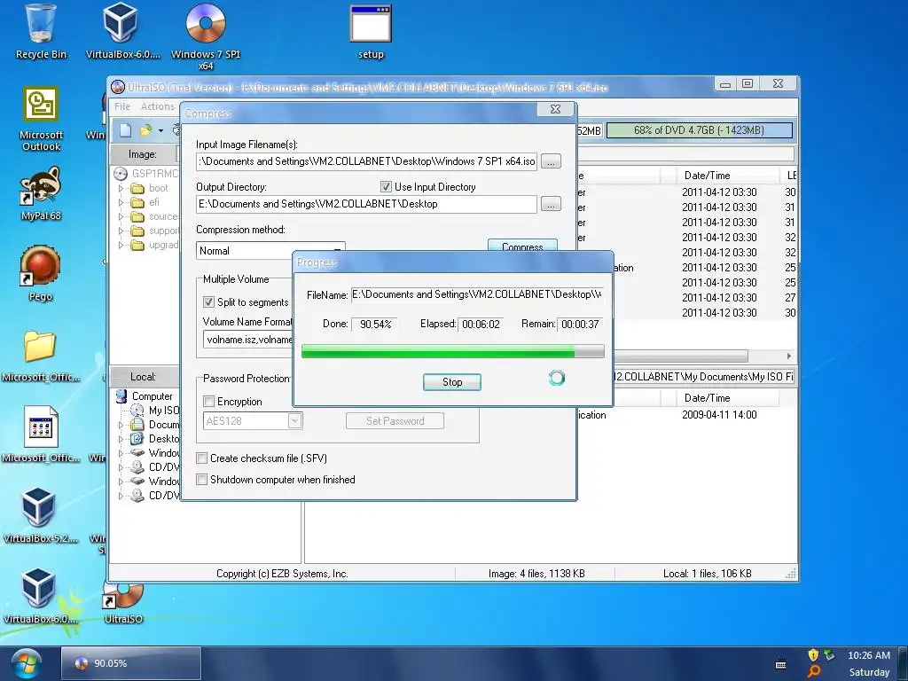Expand the sources folder node
This screenshot has height=681, width=908.
click(121, 216)
